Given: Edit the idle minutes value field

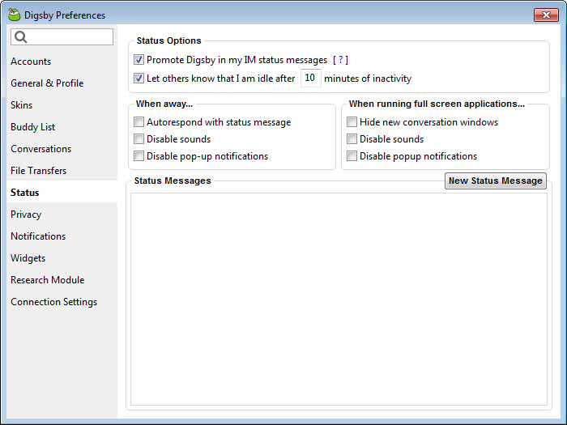Looking at the screenshot, I should 310,78.
